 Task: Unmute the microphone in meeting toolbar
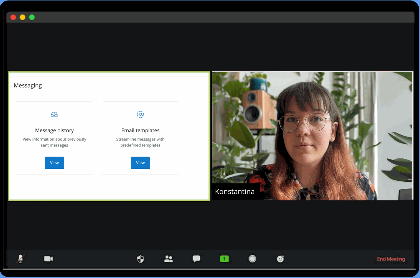(x=21, y=259)
